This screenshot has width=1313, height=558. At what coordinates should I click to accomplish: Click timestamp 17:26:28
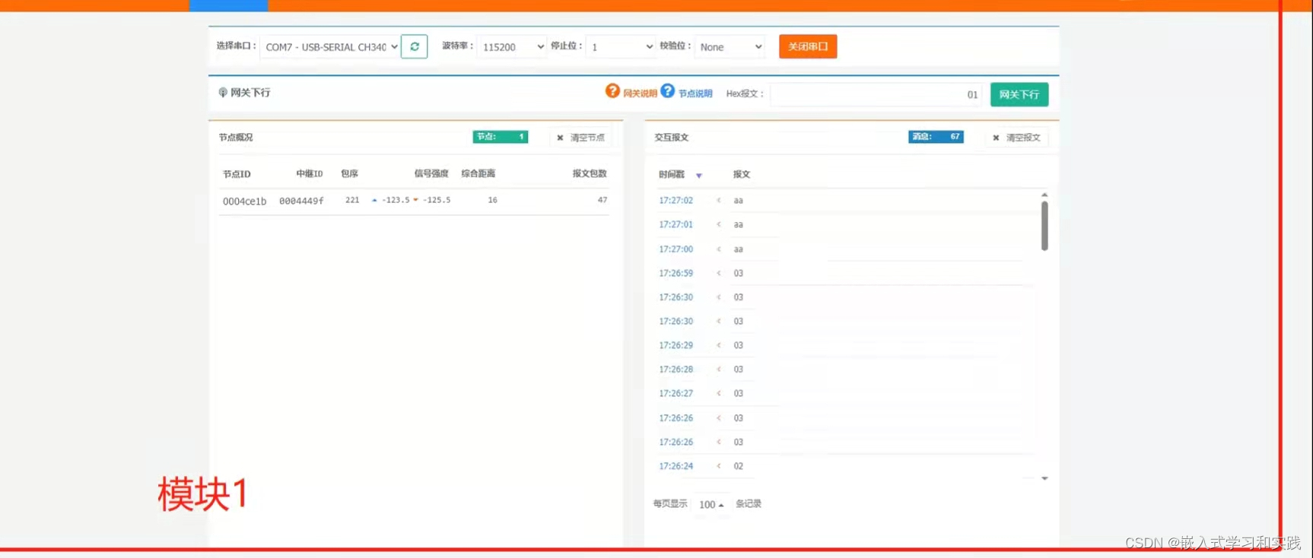click(676, 369)
